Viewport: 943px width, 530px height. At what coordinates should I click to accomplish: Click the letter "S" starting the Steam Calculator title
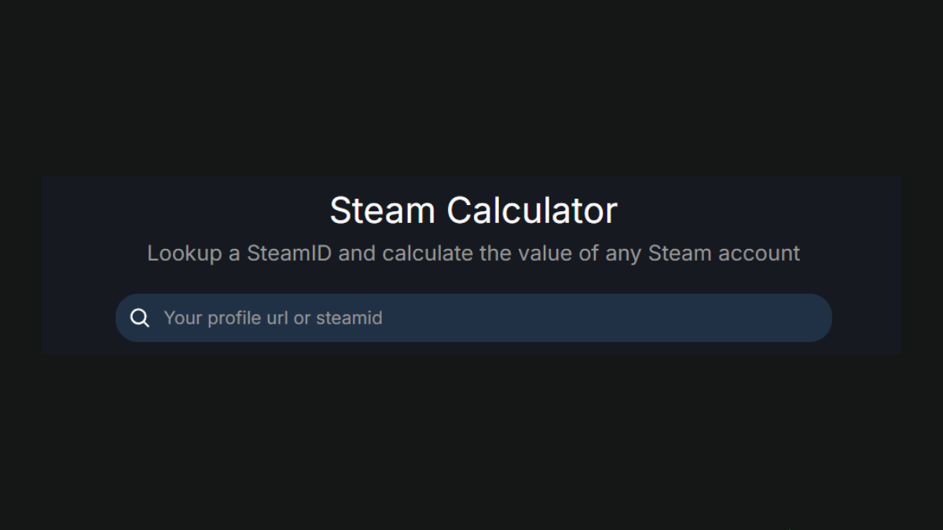pyautogui.click(x=340, y=210)
